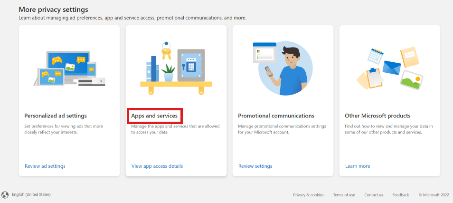This screenshot has width=453, height=203.
Task: Follow the Learn more link
Action: click(x=358, y=166)
